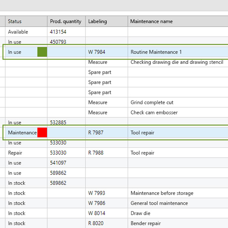Select the Bender repair row R 8020
This screenshot has width=228, height=228.
145,223
